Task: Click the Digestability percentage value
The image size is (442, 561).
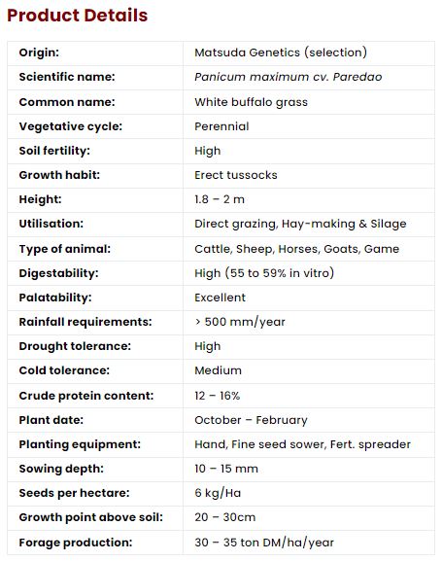Action: coord(264,273)
